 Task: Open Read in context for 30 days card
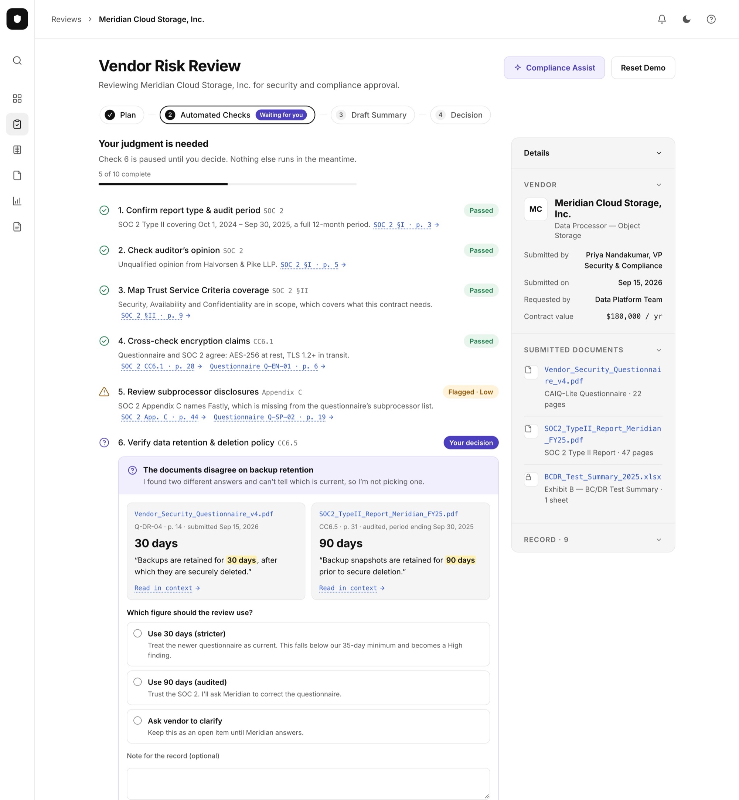click(167, 588)
